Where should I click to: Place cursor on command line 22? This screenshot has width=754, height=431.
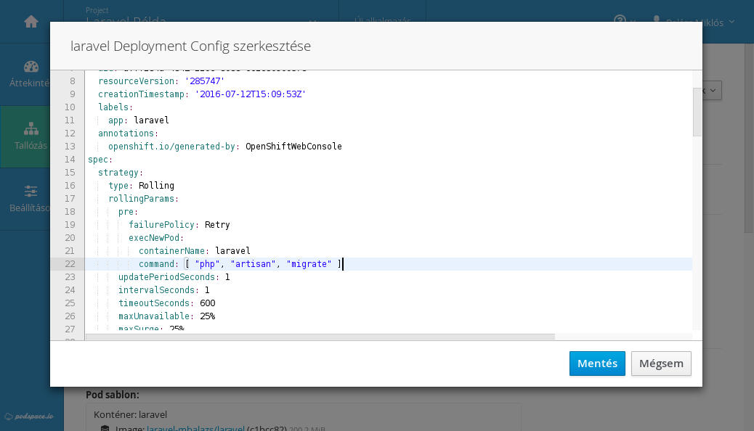(x=389, y=264)
